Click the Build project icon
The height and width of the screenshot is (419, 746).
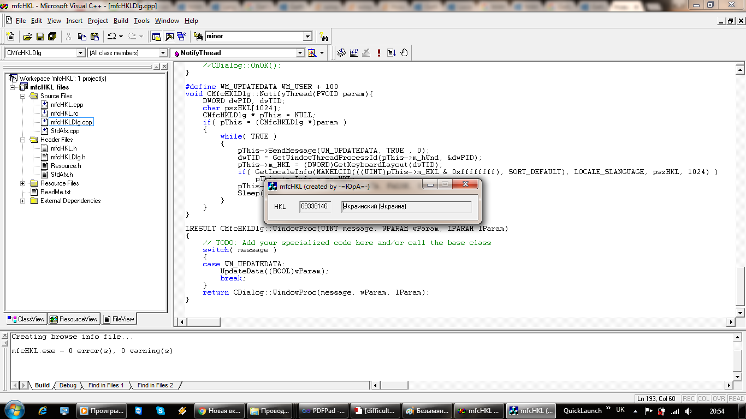(x=354, y=53)
